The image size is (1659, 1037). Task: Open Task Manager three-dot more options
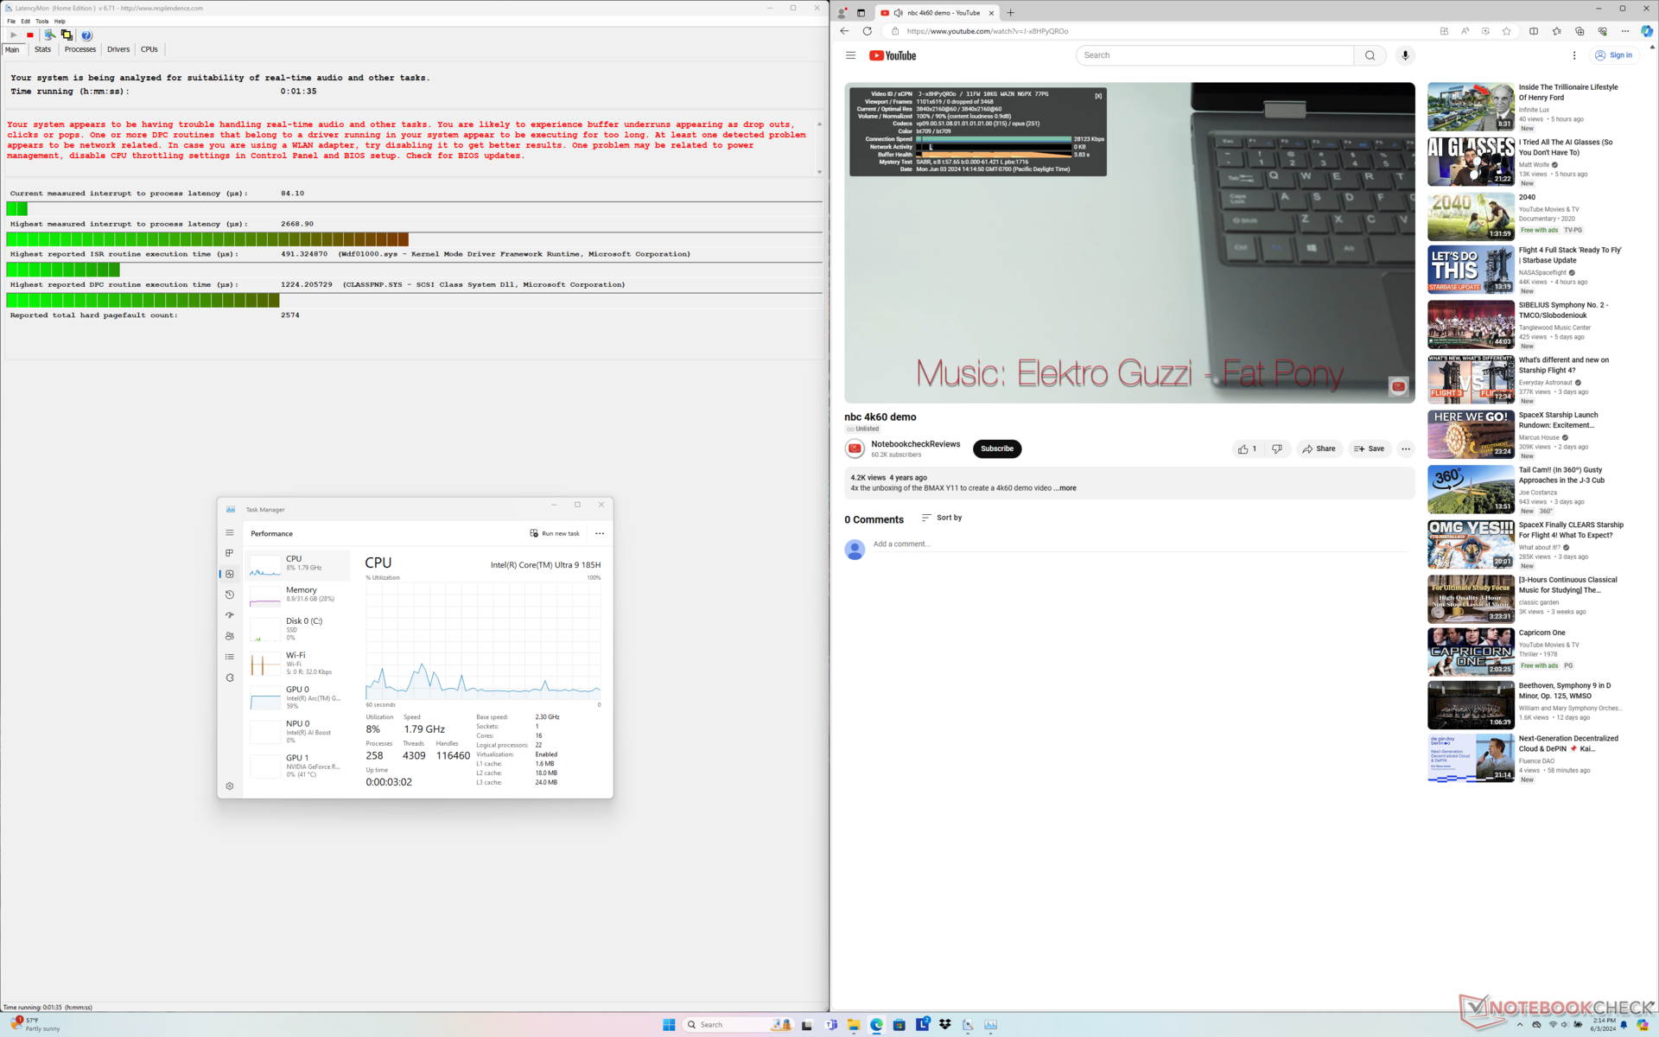tap(600, 533)
